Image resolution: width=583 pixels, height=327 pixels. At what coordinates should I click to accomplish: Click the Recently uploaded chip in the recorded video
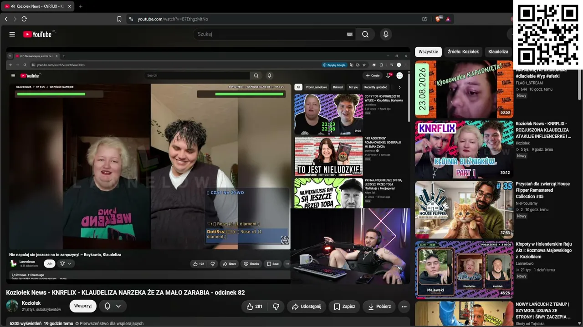(x=376, y=87)
